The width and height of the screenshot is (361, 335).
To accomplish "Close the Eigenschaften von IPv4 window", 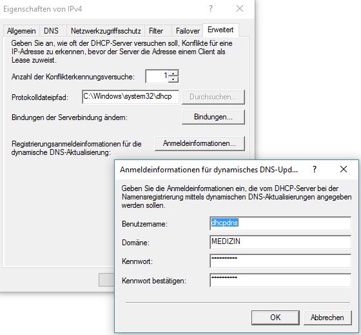I will pos(240,9).
